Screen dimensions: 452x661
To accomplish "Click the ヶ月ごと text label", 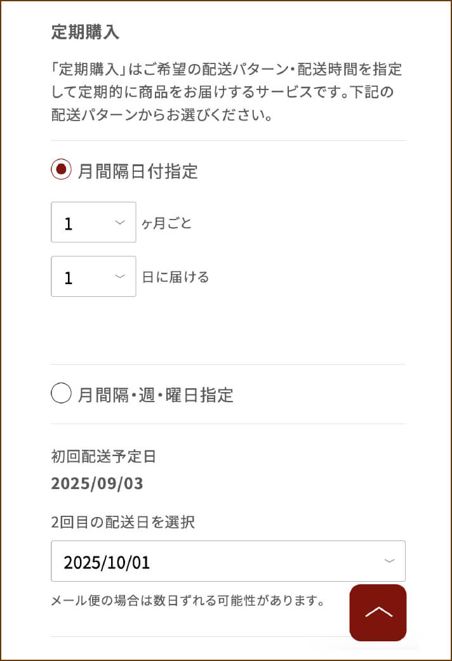I will pyautogui.click(x=166, y=223).
